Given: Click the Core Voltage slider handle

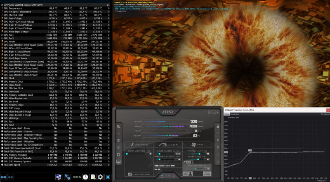Looking at the screenshot, I should (127, 154).
